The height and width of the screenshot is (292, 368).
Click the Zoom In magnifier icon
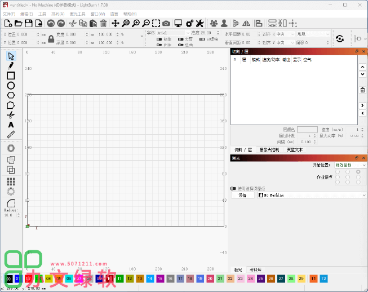pyautogui.click(x=136, y=23)
